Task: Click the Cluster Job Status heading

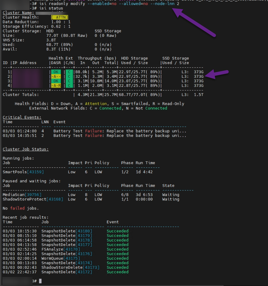Action: tap(26, 149)
